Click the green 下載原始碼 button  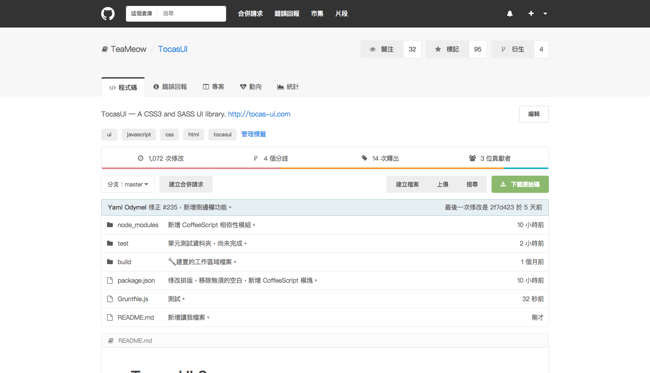[x=520, y=184]
